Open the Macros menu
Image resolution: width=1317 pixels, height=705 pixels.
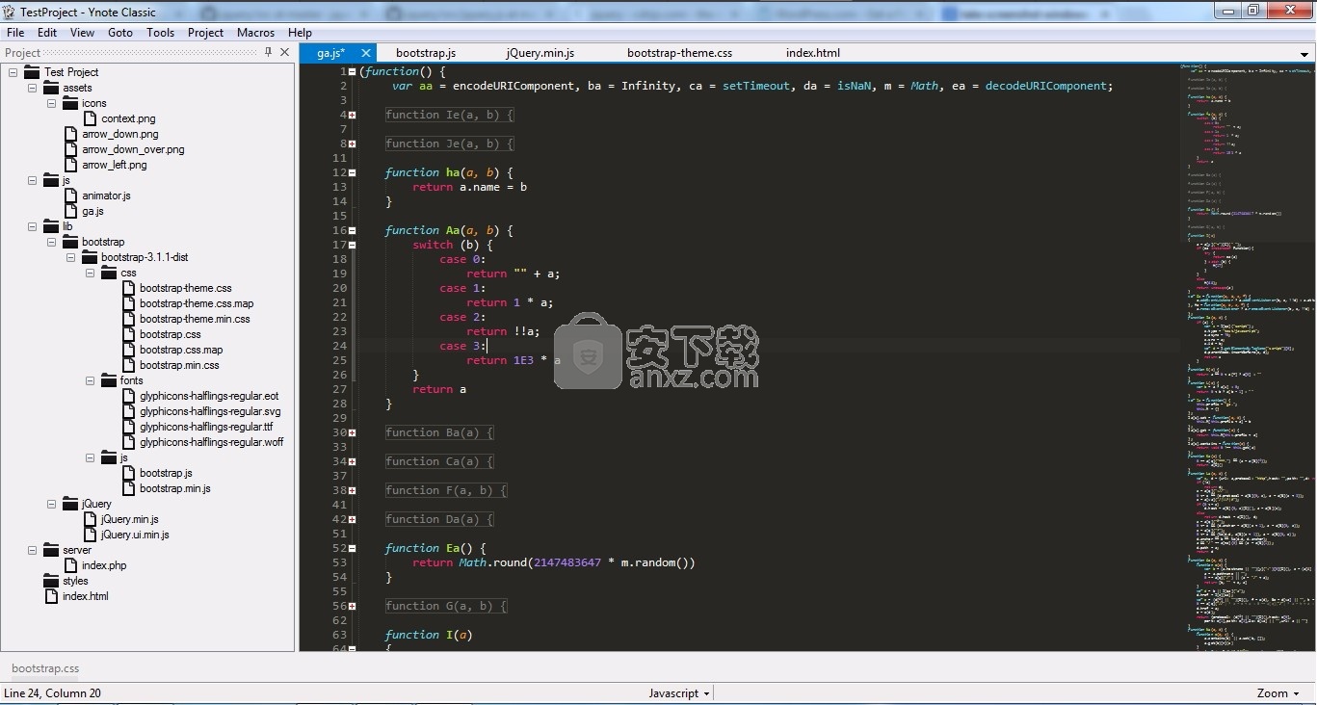point(256,32)
